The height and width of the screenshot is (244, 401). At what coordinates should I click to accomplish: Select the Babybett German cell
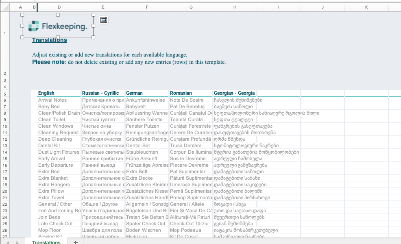click(147, 107)
